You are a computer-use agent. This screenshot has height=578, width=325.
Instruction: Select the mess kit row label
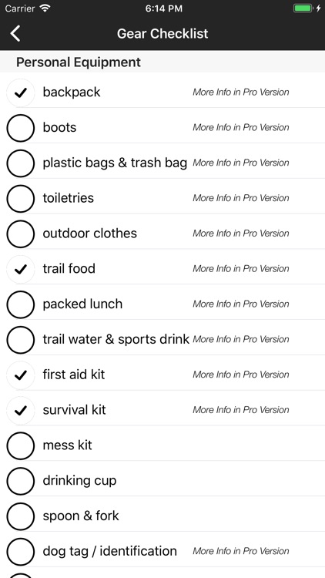pos(68,445)
